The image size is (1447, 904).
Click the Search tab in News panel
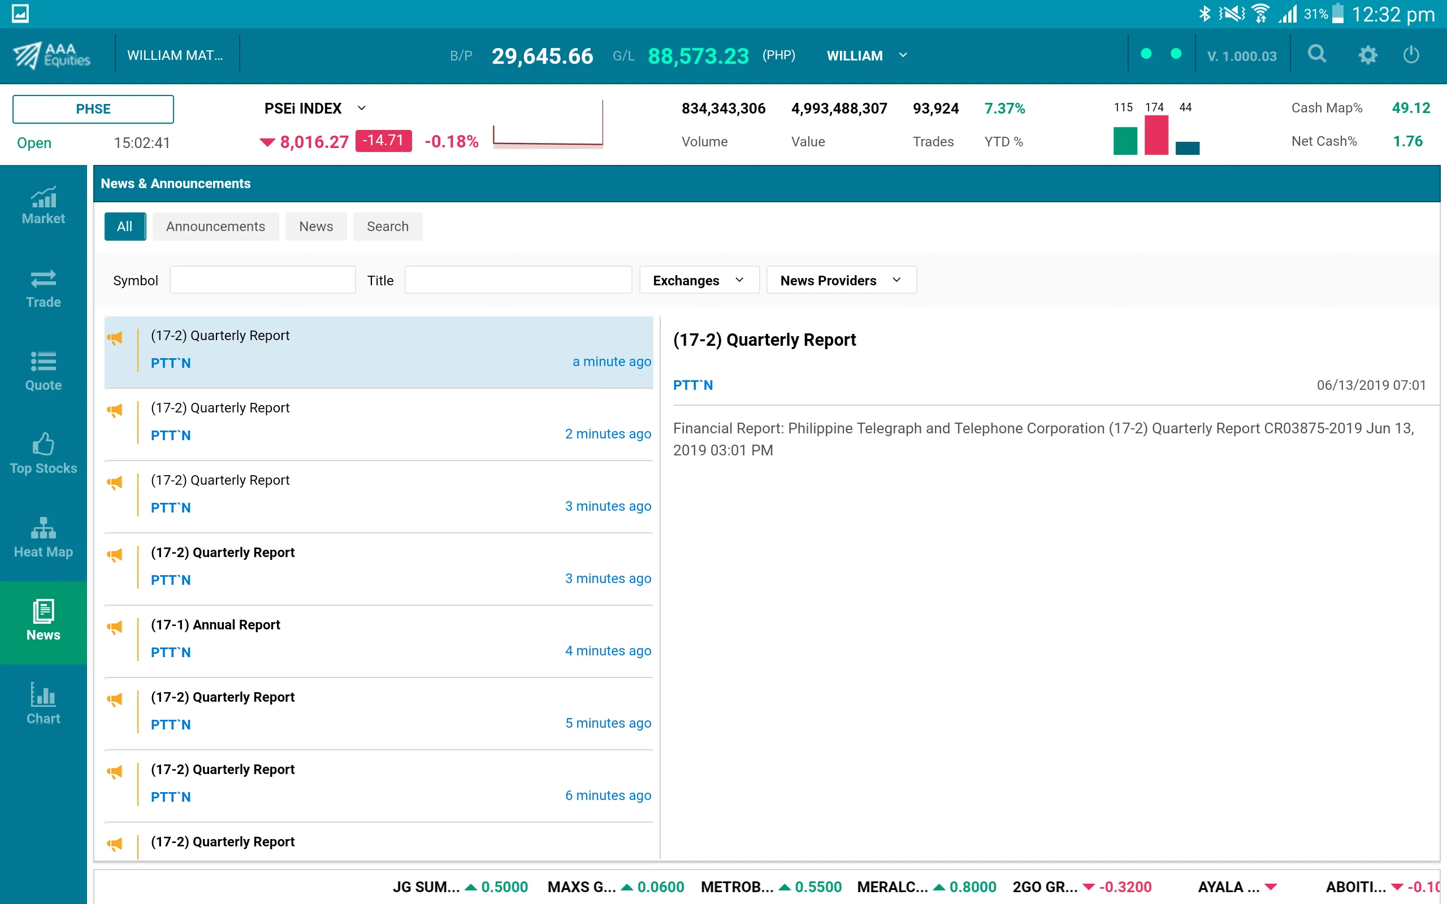pyautogui.click(x=387, y=226)
